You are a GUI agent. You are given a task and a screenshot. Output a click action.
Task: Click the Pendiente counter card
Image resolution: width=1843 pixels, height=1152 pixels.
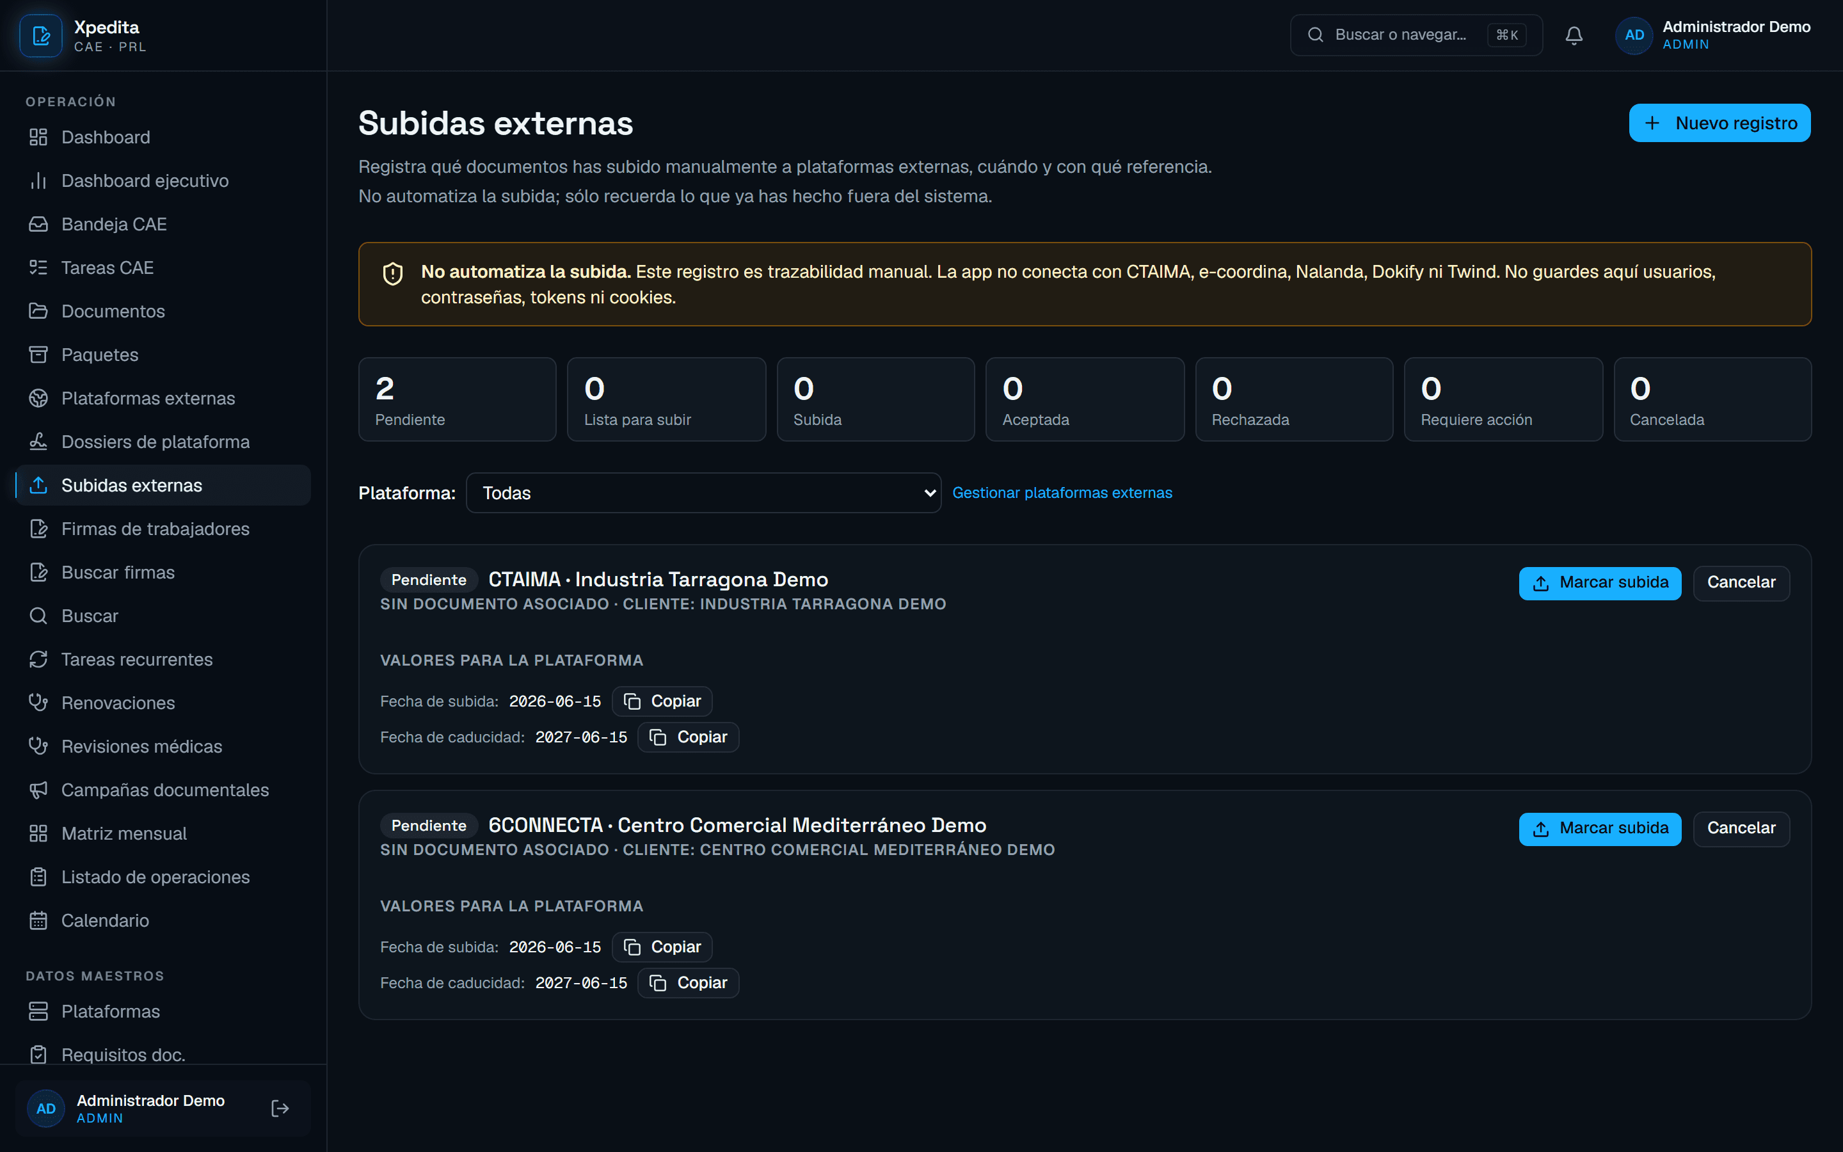tap(457, 399)
